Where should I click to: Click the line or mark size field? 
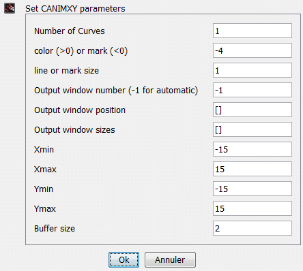pos(252,70)
